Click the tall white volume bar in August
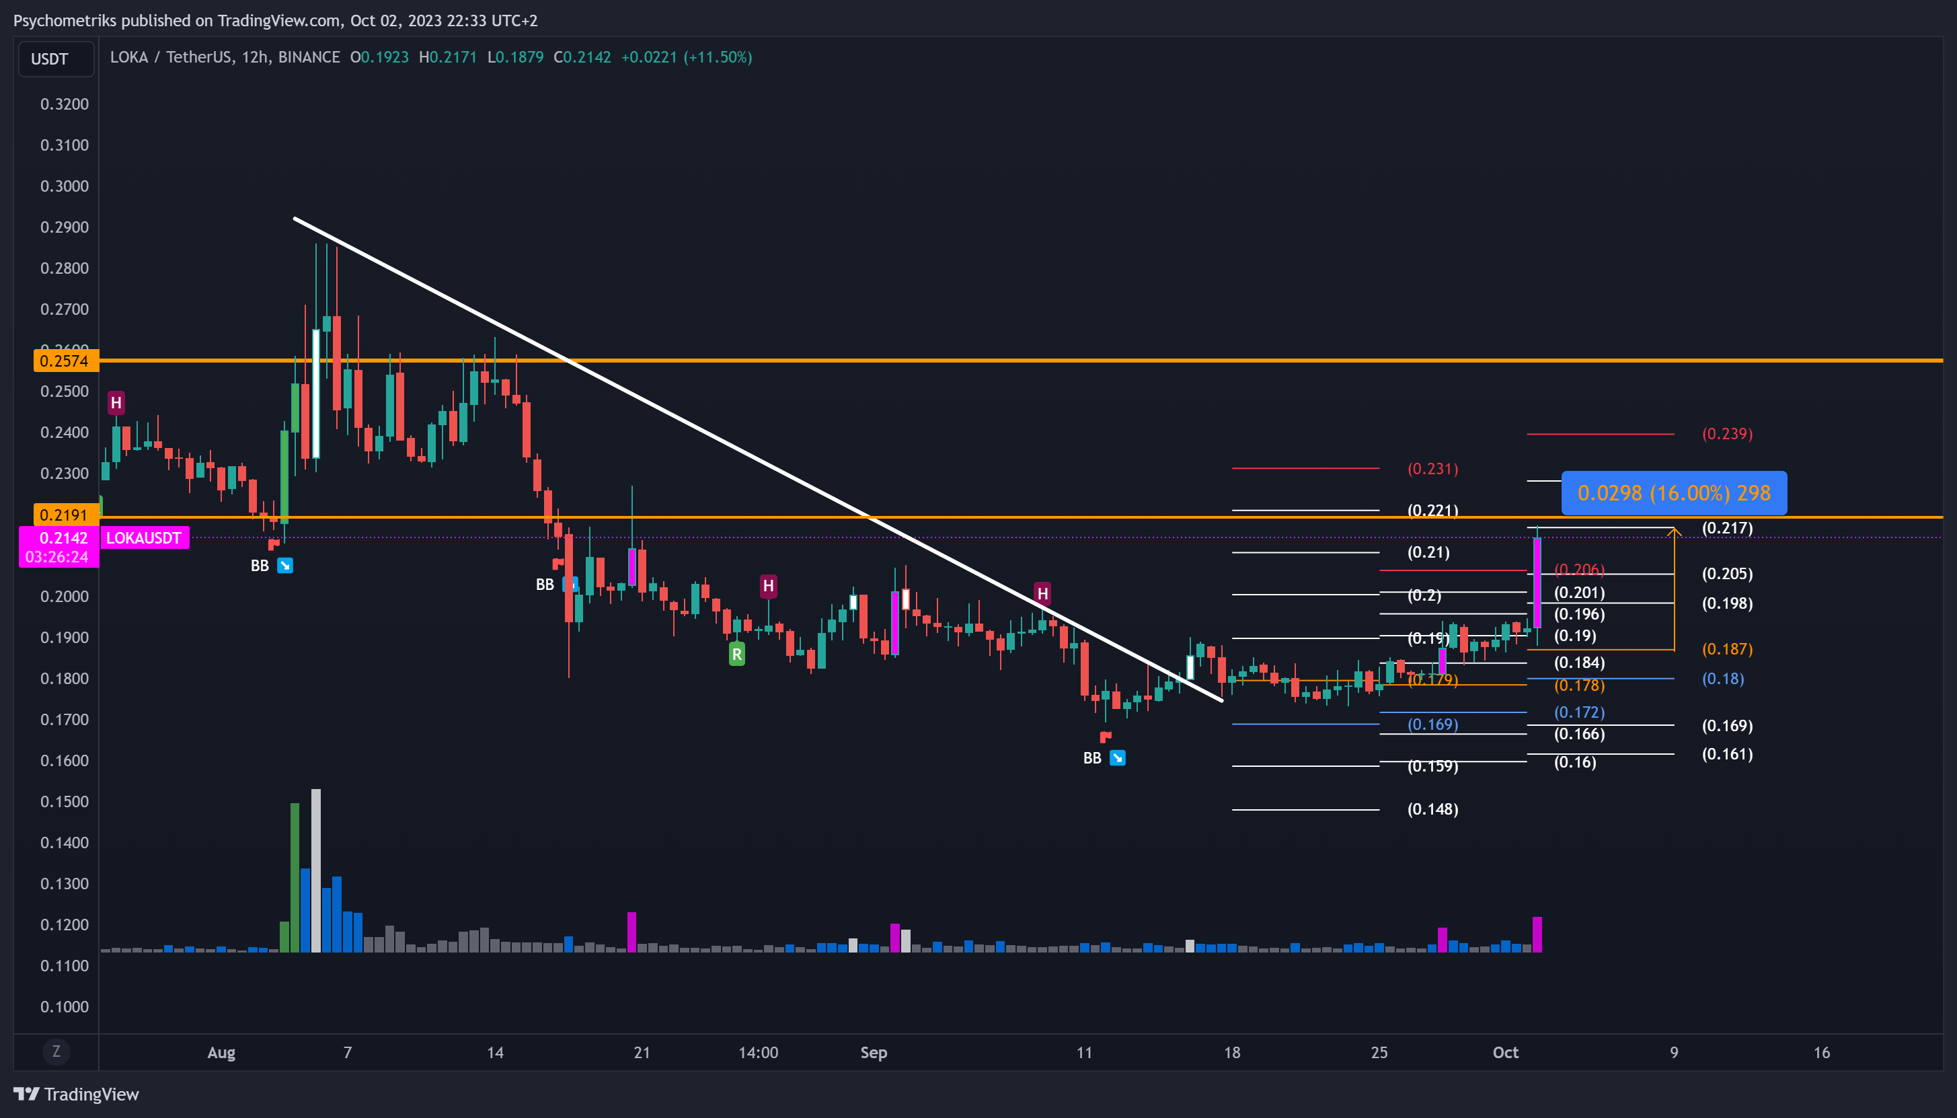 pos(315,870)
